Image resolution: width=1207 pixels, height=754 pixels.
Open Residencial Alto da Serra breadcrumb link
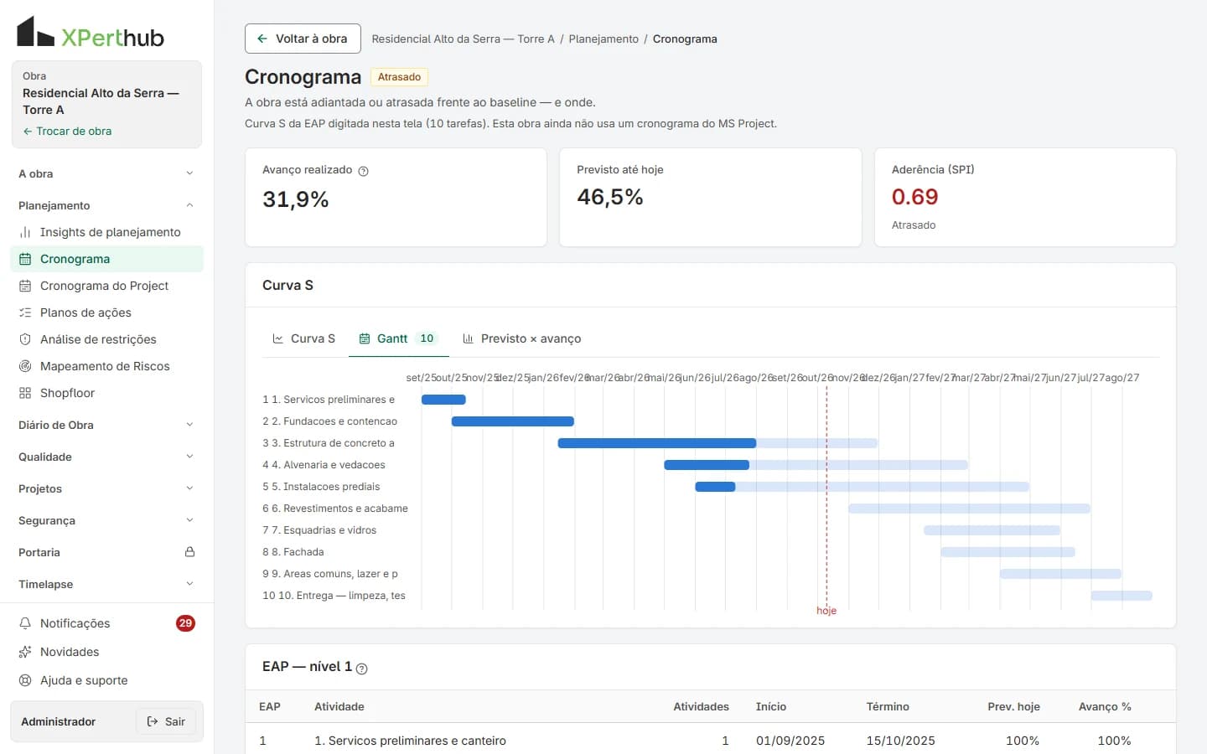point(463,39)
